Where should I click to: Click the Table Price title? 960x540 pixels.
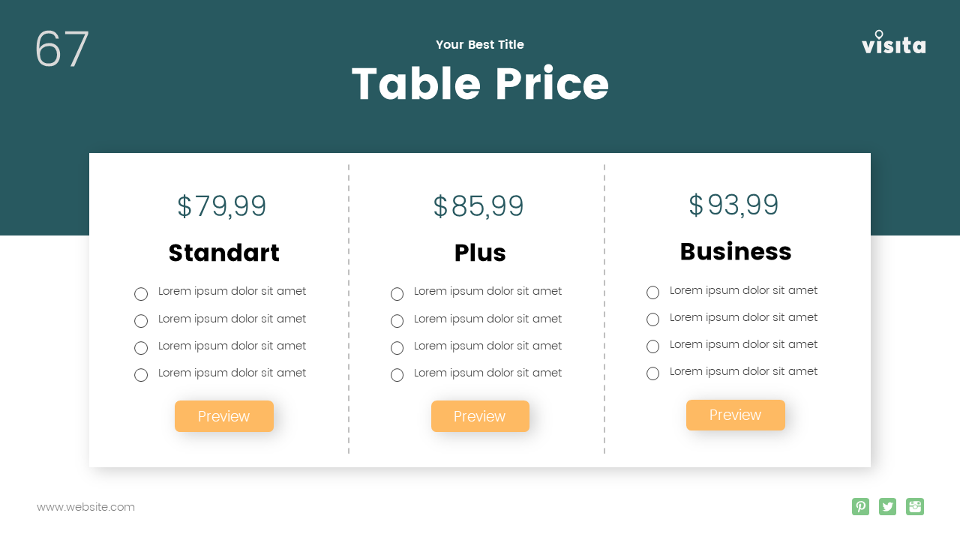tap(480, 83)
